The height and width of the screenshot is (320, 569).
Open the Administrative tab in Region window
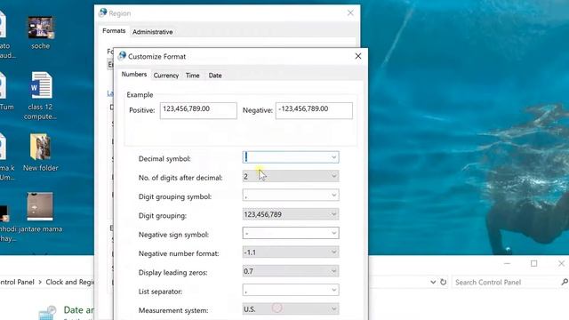[x=152, y=32]
